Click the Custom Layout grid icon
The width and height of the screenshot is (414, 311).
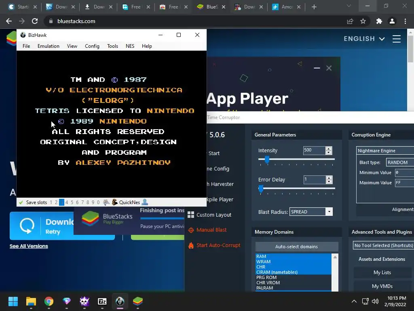point(191,215)
